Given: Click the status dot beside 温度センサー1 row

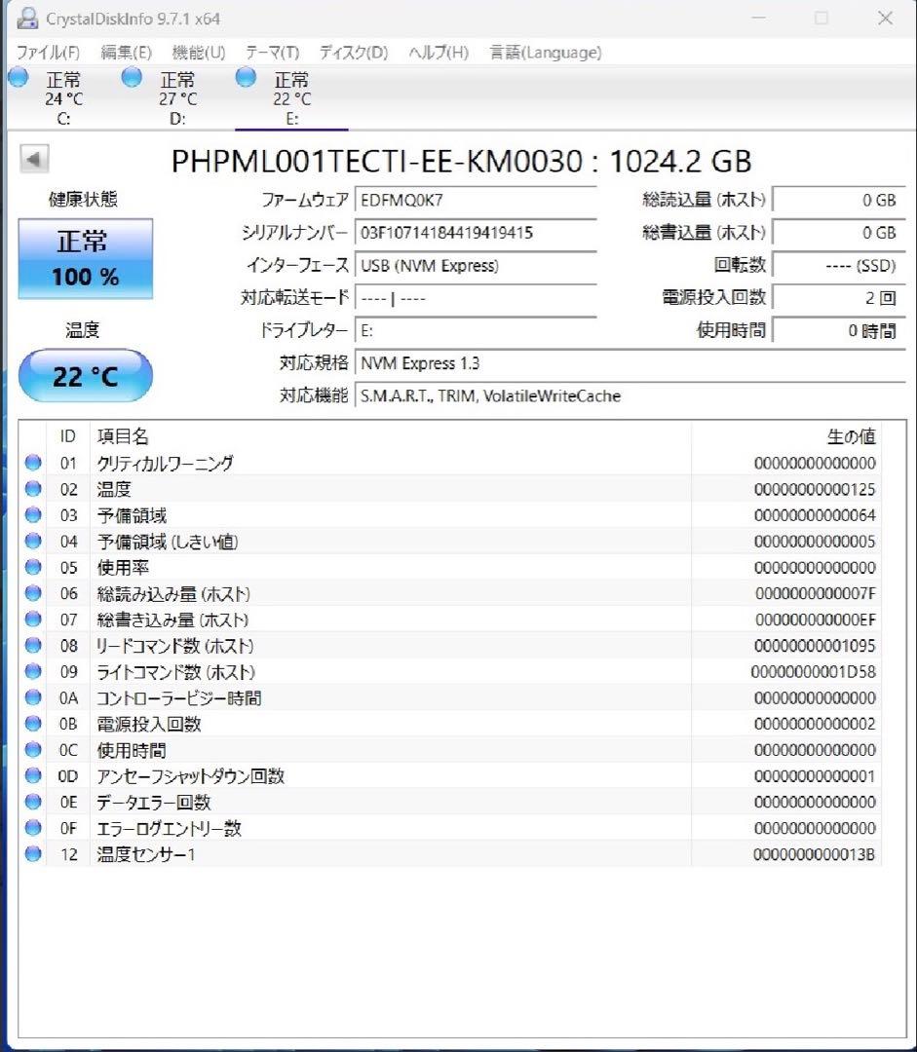Looking at the screenshot, I should tap(33, 854).
